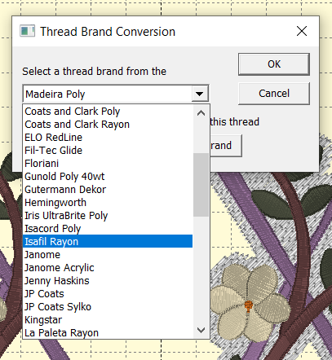Image resolution: width=332 pixels, height=360 pixels.
Task: Choose La Paleta Rayon
Action: click(108, 333)
